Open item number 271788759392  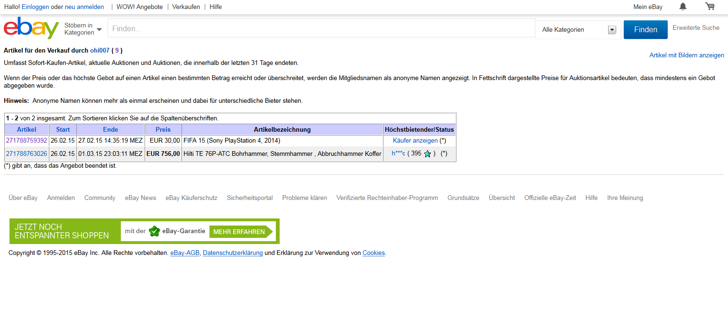[x=27, y=141]
